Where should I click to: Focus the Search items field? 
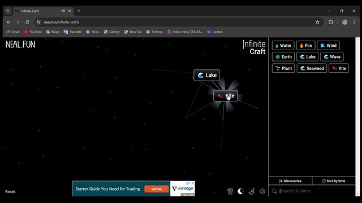pos(312,191)
